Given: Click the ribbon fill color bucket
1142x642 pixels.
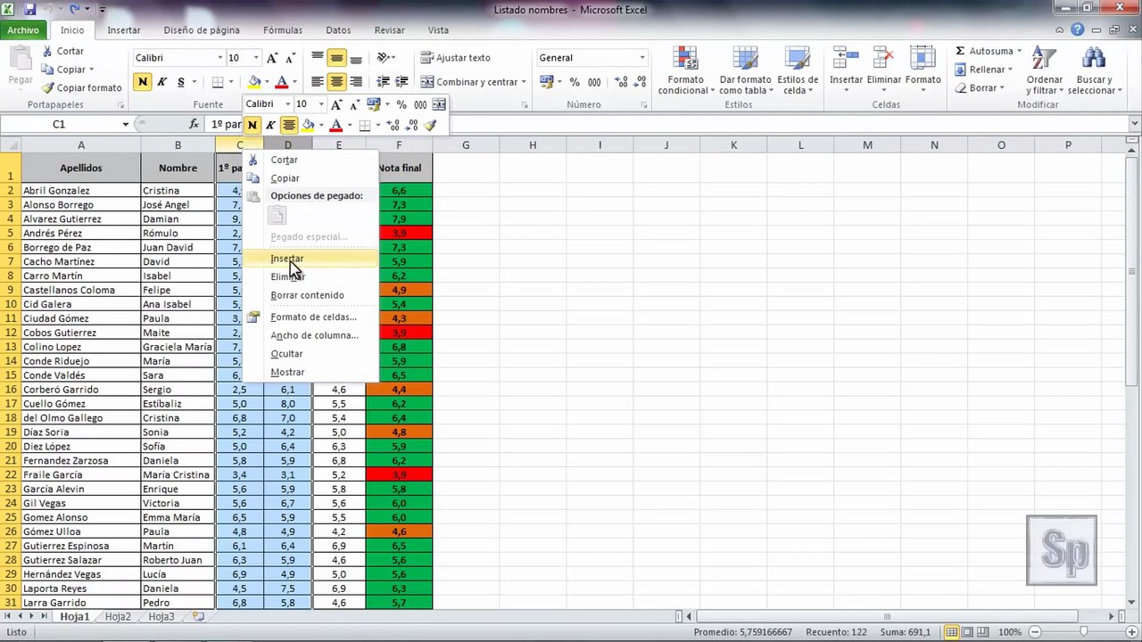Looking at the screenshot, I should click(x=254, y=82).
